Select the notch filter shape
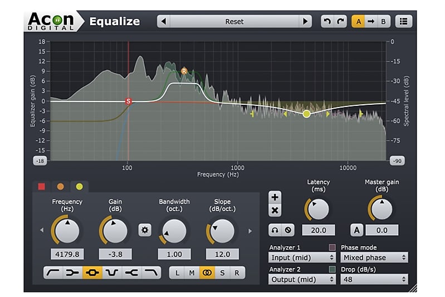The height and width of the screenshot is (297, 445). click(x=112, y=273)
